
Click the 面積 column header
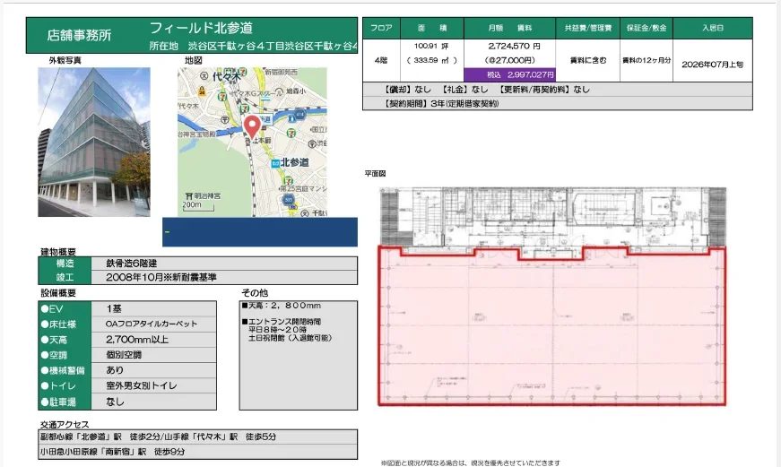432,28
